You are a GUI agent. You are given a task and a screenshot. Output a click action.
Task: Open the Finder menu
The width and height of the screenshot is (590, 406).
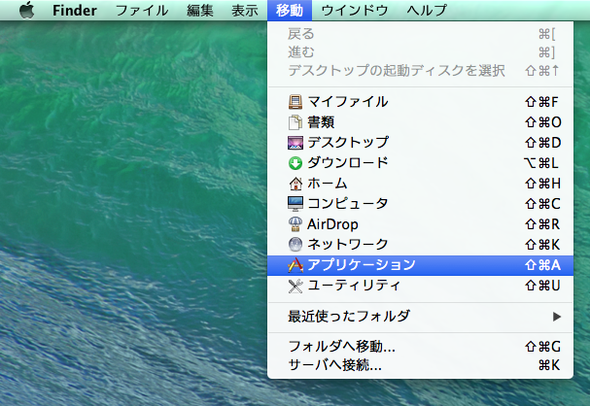tap(75, 10)
